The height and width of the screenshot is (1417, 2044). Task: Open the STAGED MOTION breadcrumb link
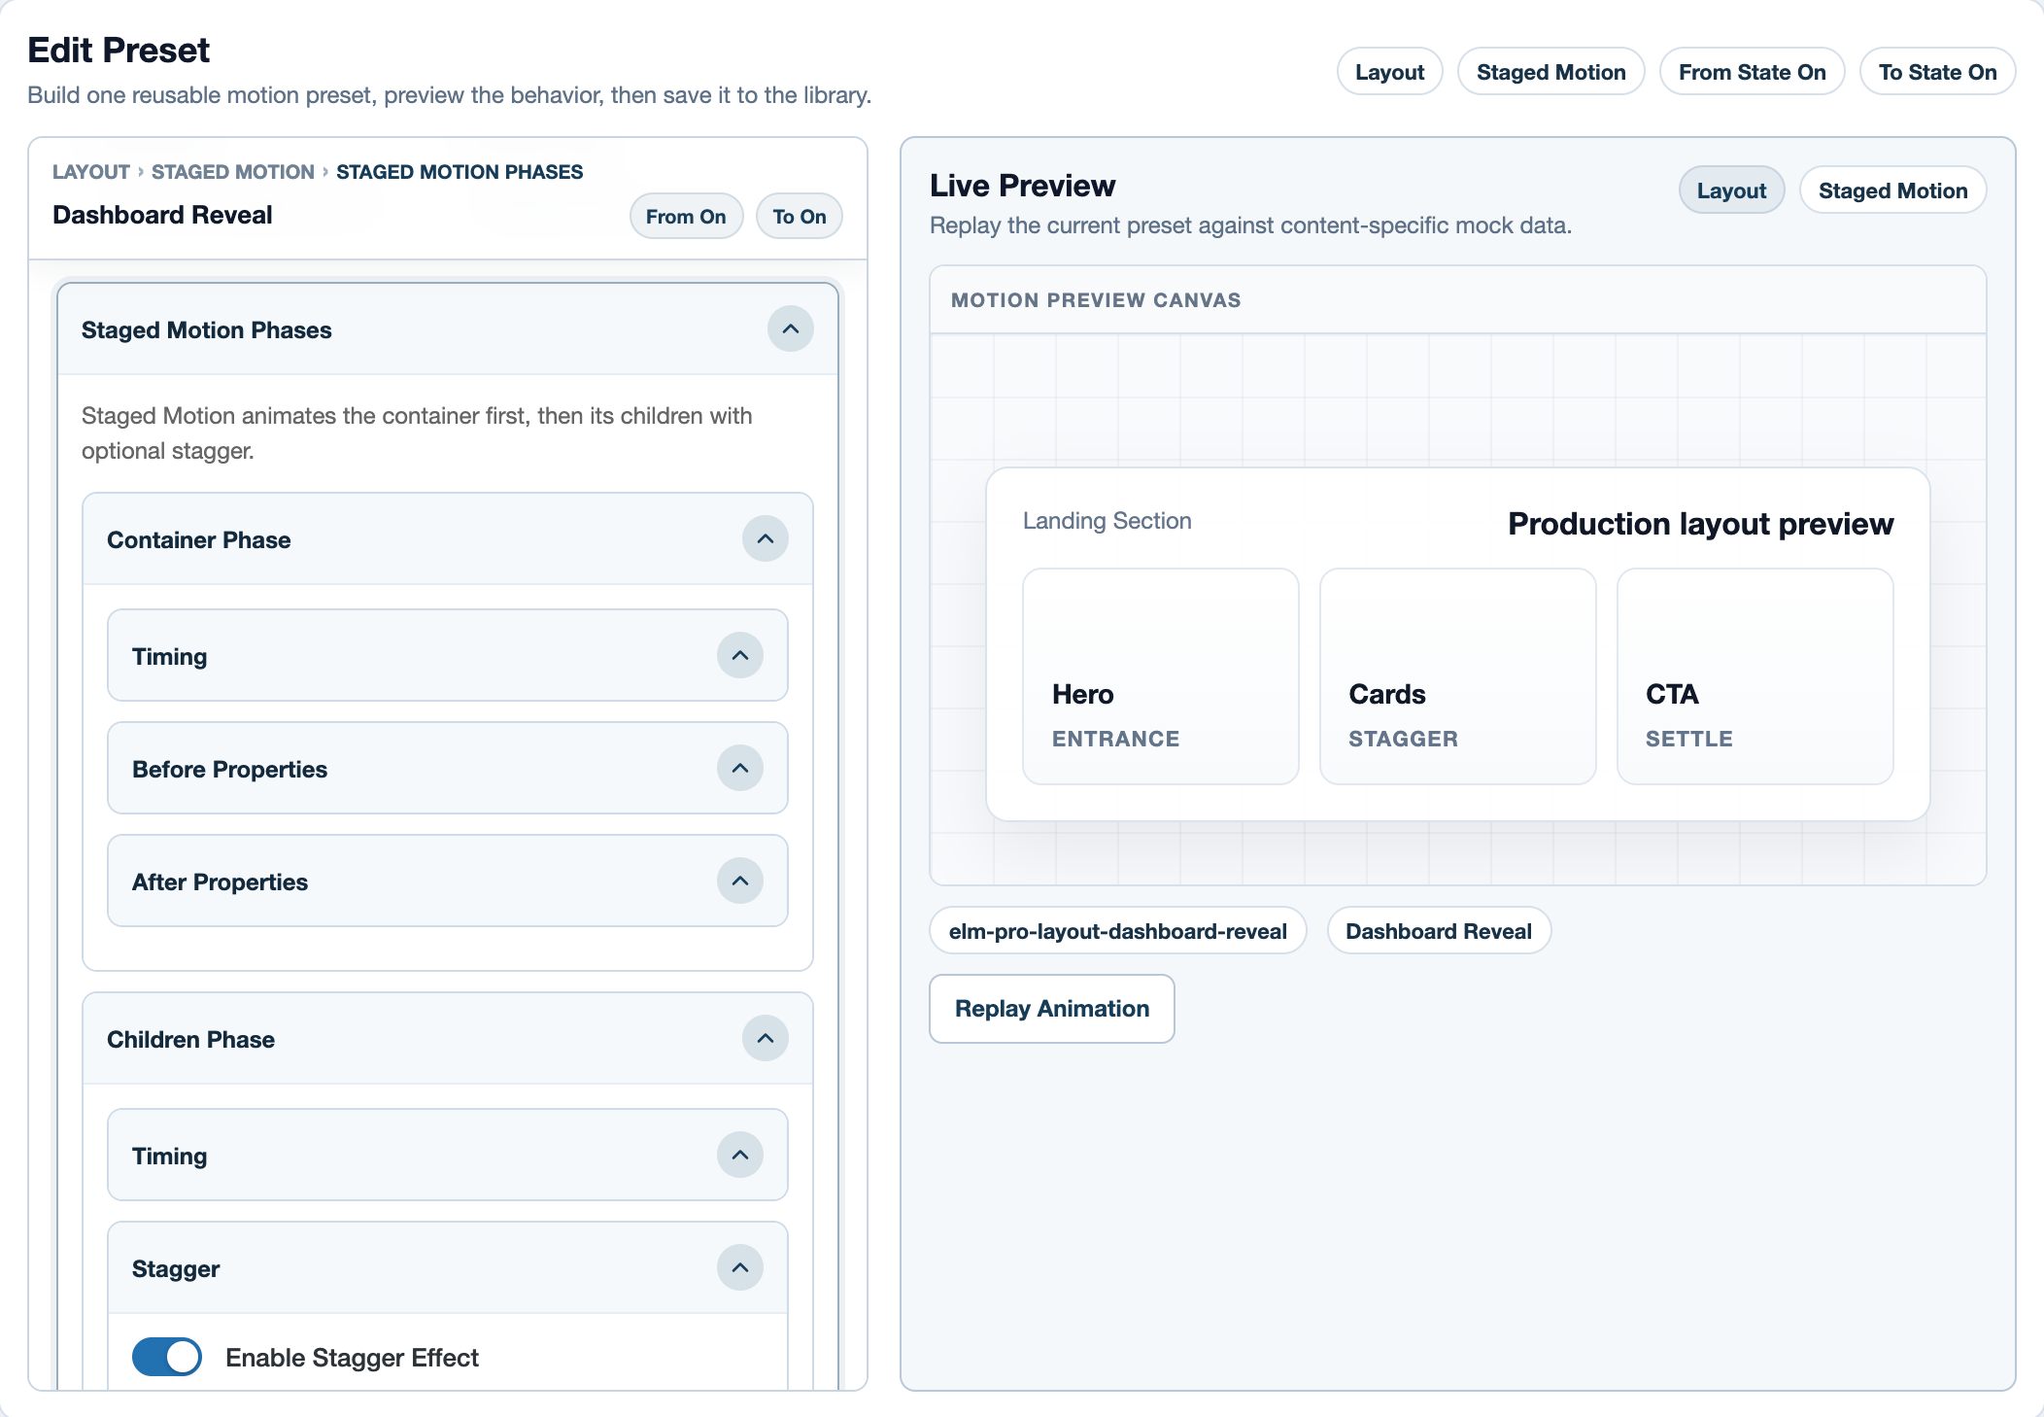point(233,172)
